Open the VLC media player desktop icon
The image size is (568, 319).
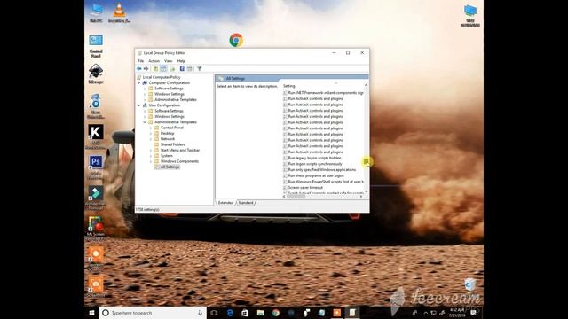(x=119, y=12)
